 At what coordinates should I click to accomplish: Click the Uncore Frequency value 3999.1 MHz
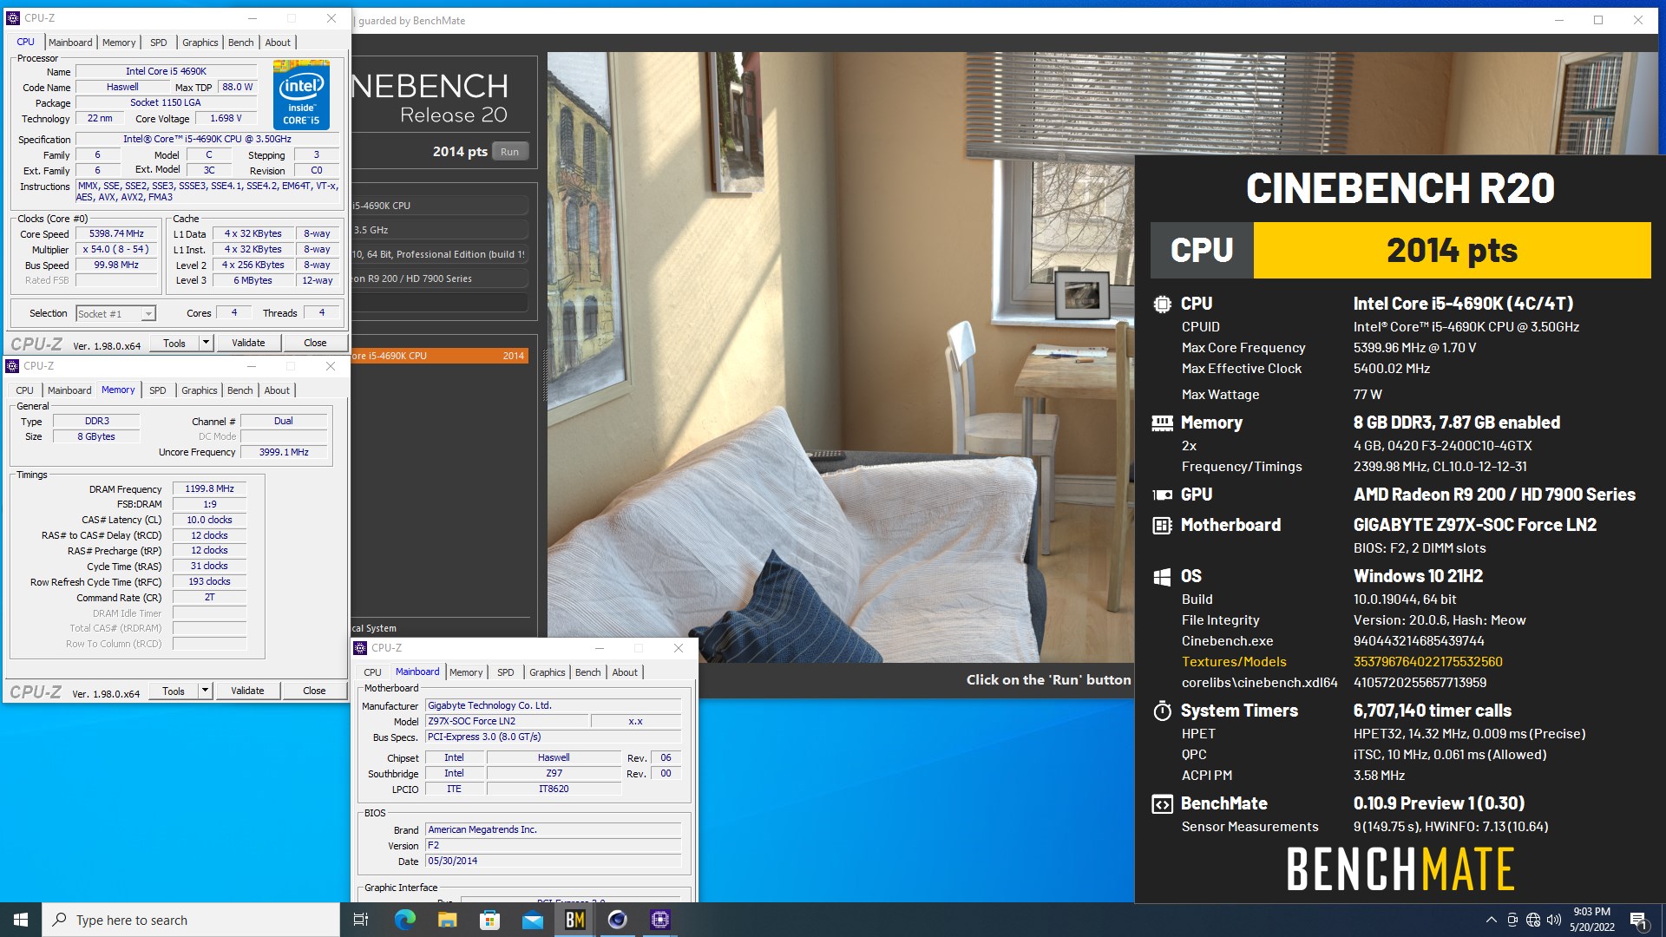point(284,452)
